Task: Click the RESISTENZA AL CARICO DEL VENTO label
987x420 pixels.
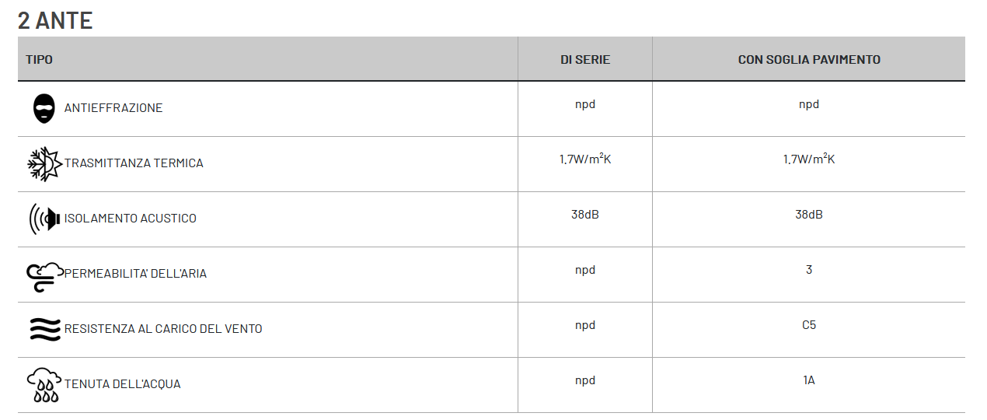Action: point(163,329)
